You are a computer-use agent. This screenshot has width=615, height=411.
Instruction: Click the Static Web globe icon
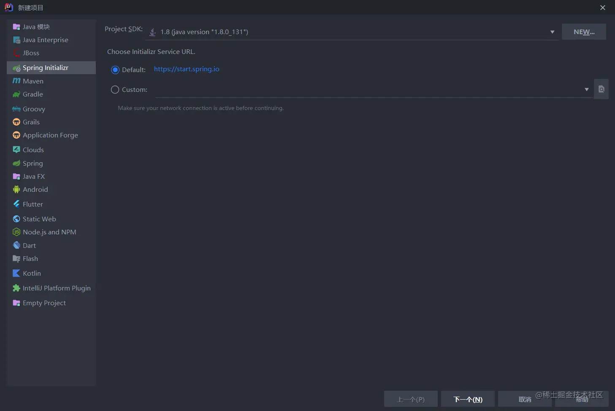pyautogui.click(x=16, y=219)
